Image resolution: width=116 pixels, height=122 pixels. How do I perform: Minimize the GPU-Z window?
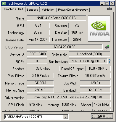102,4
